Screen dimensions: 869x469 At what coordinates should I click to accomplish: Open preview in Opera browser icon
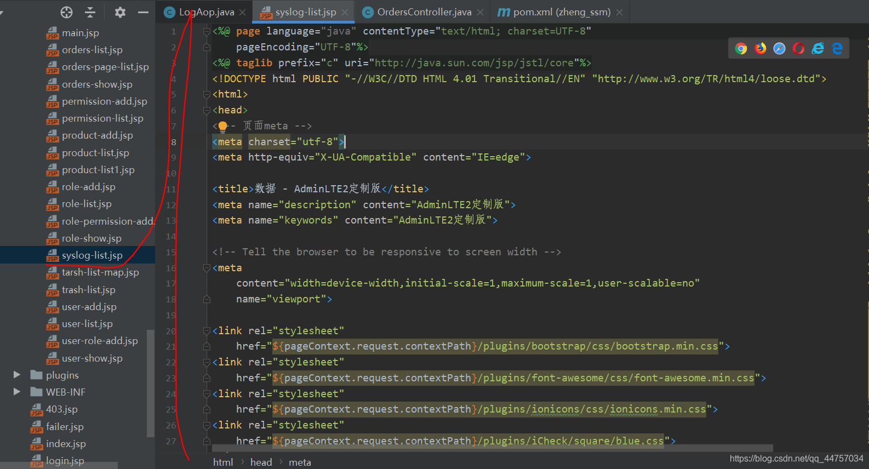coord(799,49)
